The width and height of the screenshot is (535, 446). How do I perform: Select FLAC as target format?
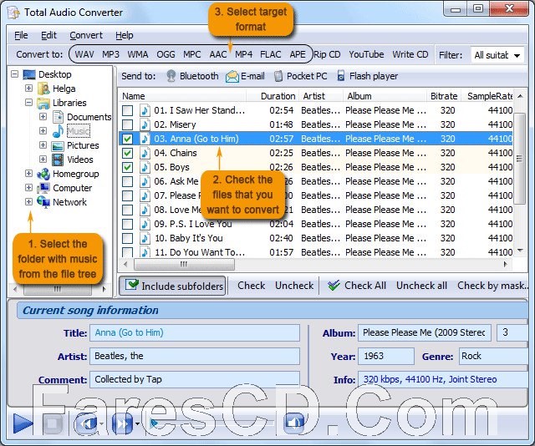271,54
